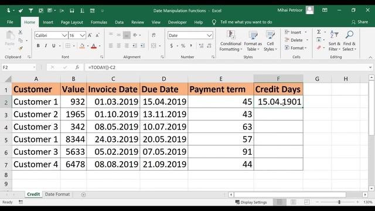
Task: Collapse the ribbon with the arrow
Action: pyautogui.click(x=370, y=57)
